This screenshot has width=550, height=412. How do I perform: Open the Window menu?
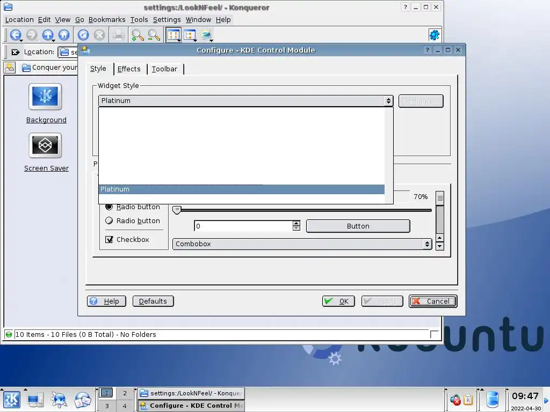pyautogui.click(x=198, y=20)
